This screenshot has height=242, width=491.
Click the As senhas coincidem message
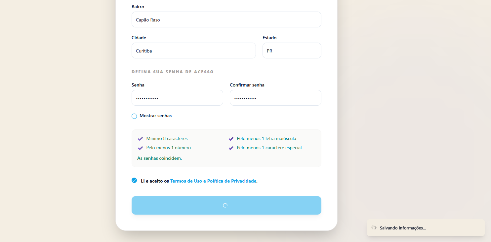(159, 158)
